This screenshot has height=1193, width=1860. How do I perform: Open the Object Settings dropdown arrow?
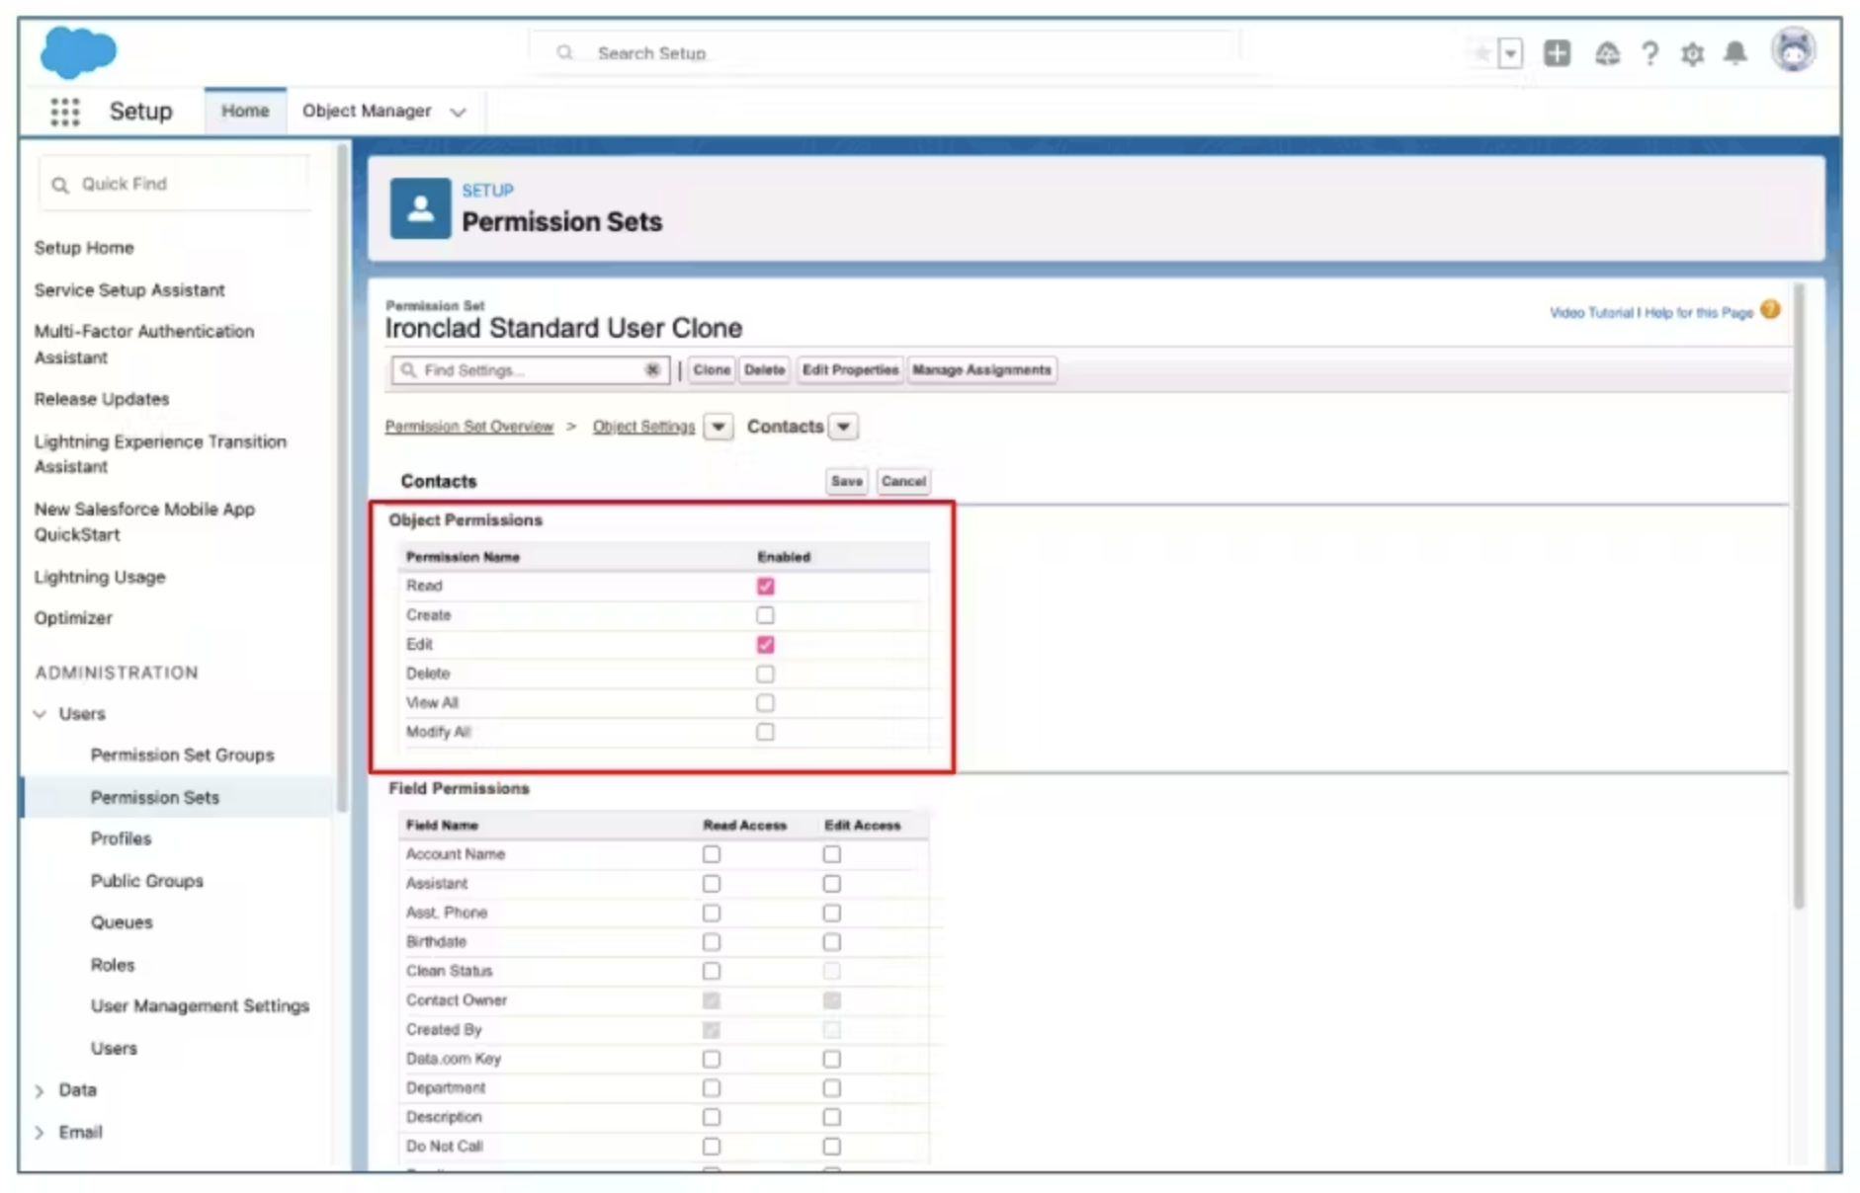click(719, 427)
